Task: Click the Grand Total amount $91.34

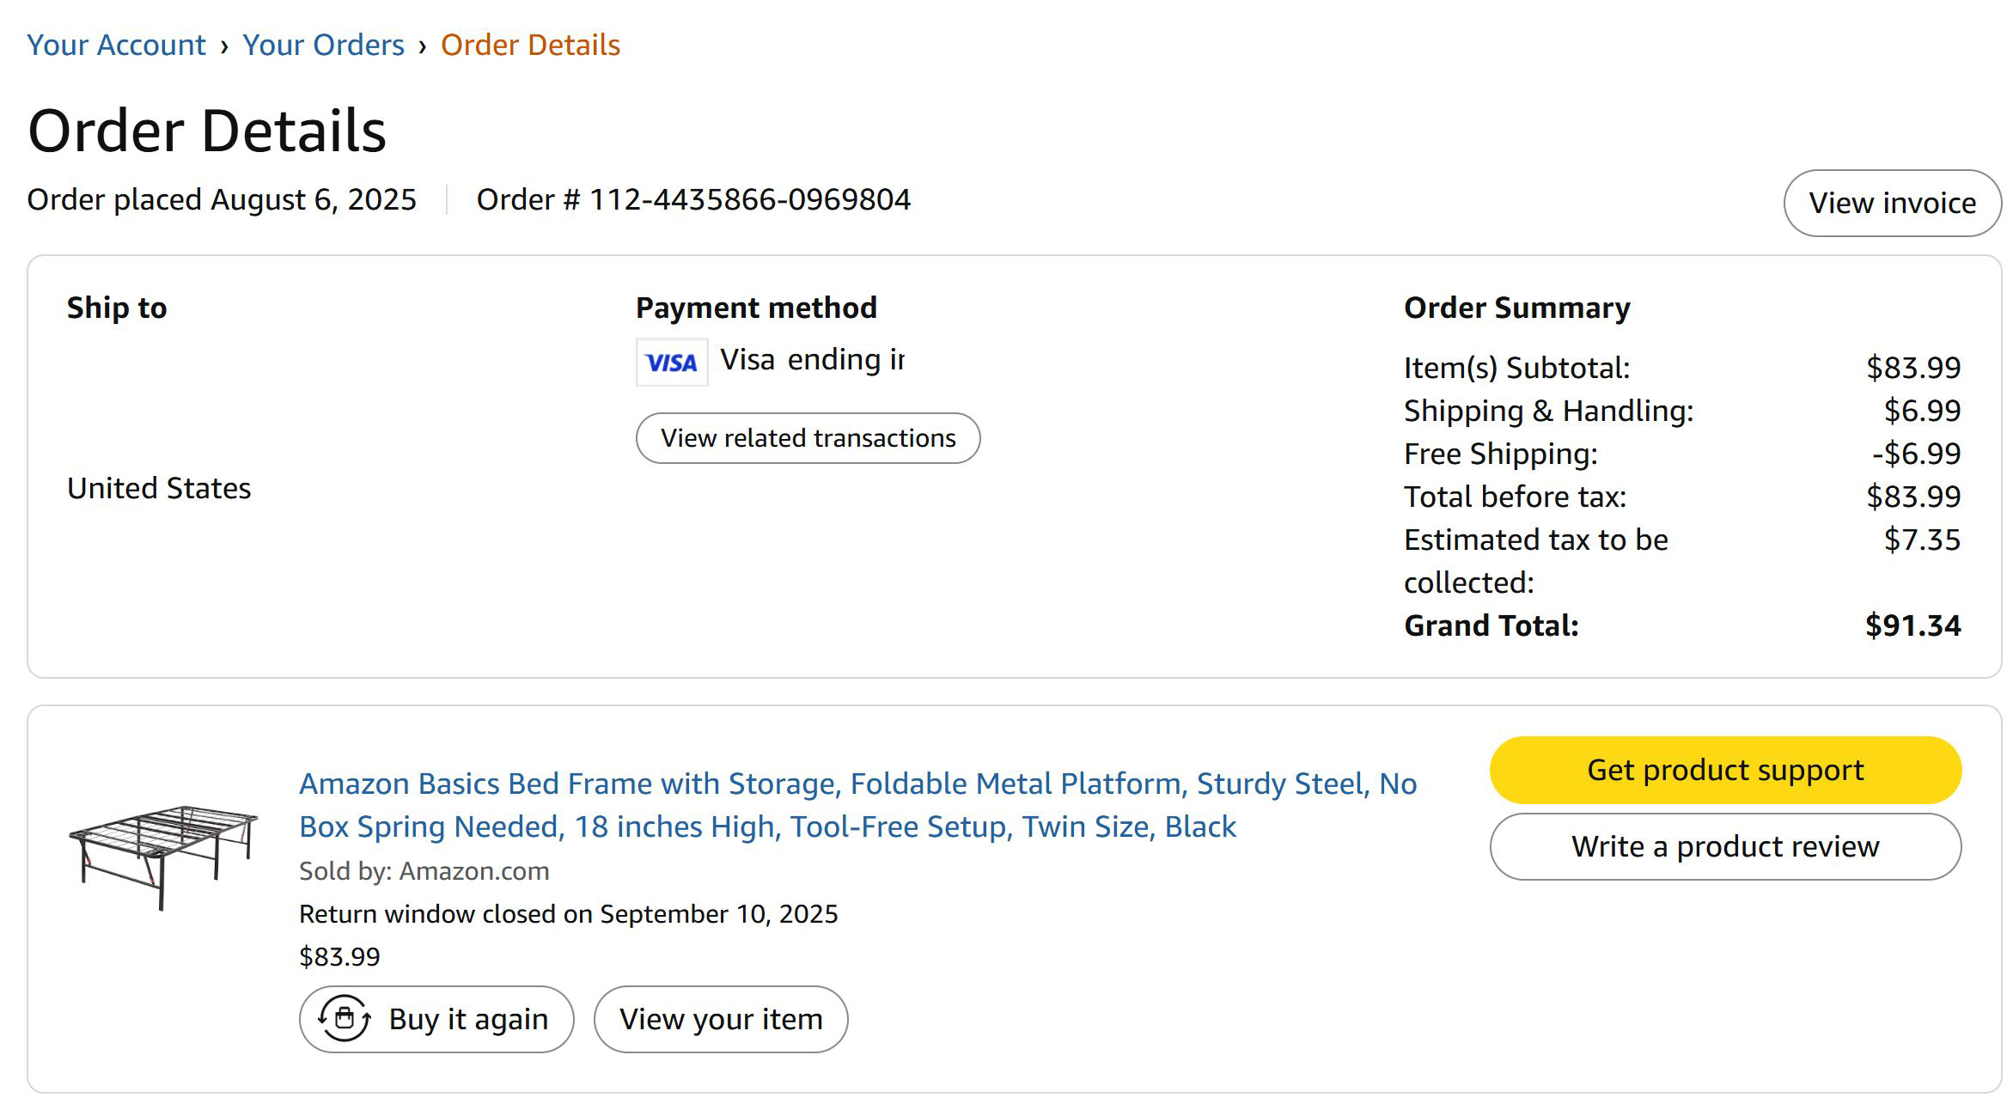Action: coord(1912,625)
